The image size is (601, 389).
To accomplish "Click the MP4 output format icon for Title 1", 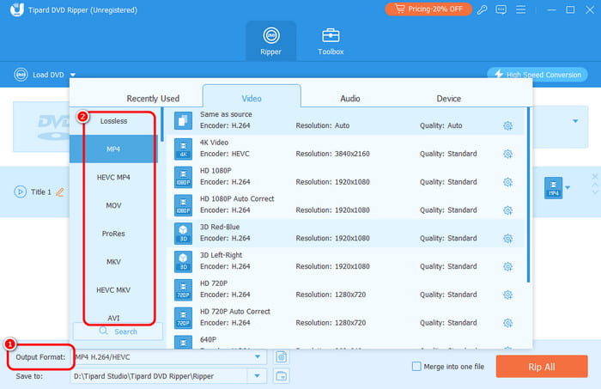I will [553, 188].
